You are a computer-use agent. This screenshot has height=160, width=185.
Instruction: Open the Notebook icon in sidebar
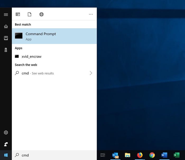point(6,38)
